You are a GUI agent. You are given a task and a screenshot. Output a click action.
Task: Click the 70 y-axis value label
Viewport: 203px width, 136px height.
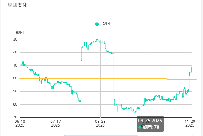(x=15, y=117)
